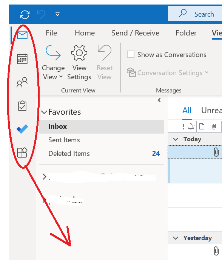Launch Microsoft To Do checkmark icon
Screen dimensions: 222x260
22,129
